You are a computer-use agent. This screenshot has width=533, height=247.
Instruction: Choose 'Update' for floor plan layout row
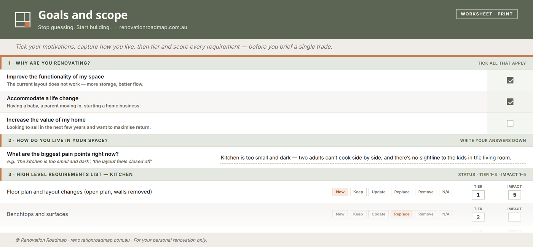(x=378, y=192)
